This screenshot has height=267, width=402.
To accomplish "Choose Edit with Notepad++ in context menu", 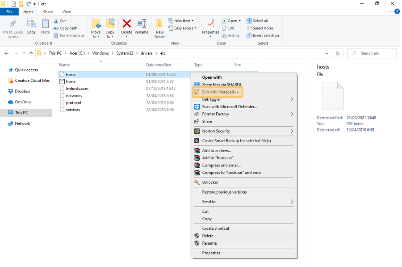I will [x=218, y=92].
